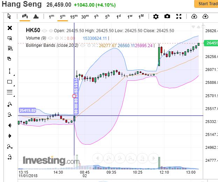The width and height of the screenshot is (218, 182).
Task: Remove all indicators with bars-X icon
Action: (10, 48)
